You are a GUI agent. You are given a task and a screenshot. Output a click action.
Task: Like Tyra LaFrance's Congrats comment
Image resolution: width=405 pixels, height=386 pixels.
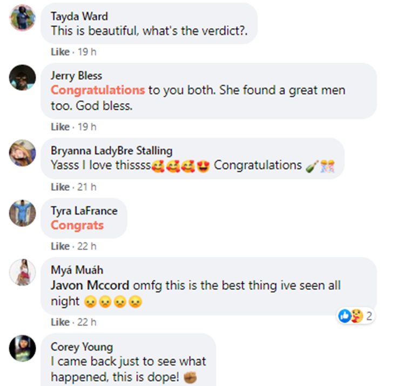(x=60, y=247)
